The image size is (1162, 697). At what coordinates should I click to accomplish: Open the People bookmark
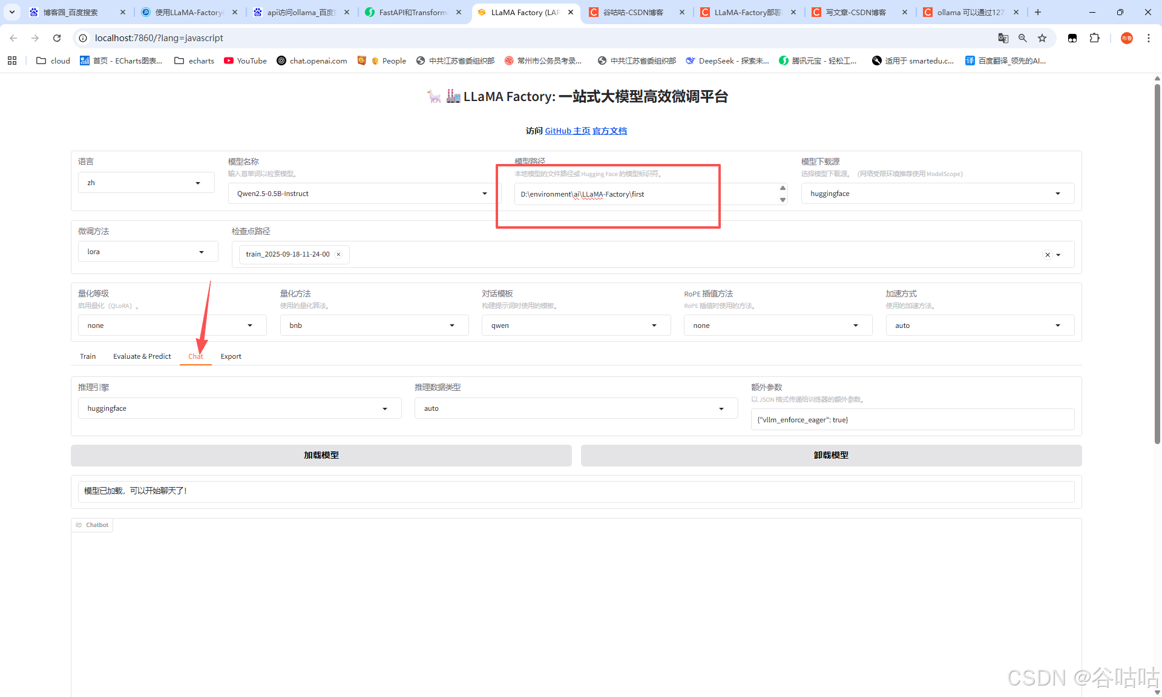pos(389,61)
